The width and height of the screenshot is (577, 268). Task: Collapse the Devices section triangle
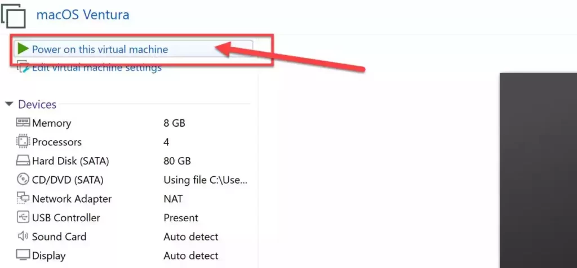click(x=9, y=104)
